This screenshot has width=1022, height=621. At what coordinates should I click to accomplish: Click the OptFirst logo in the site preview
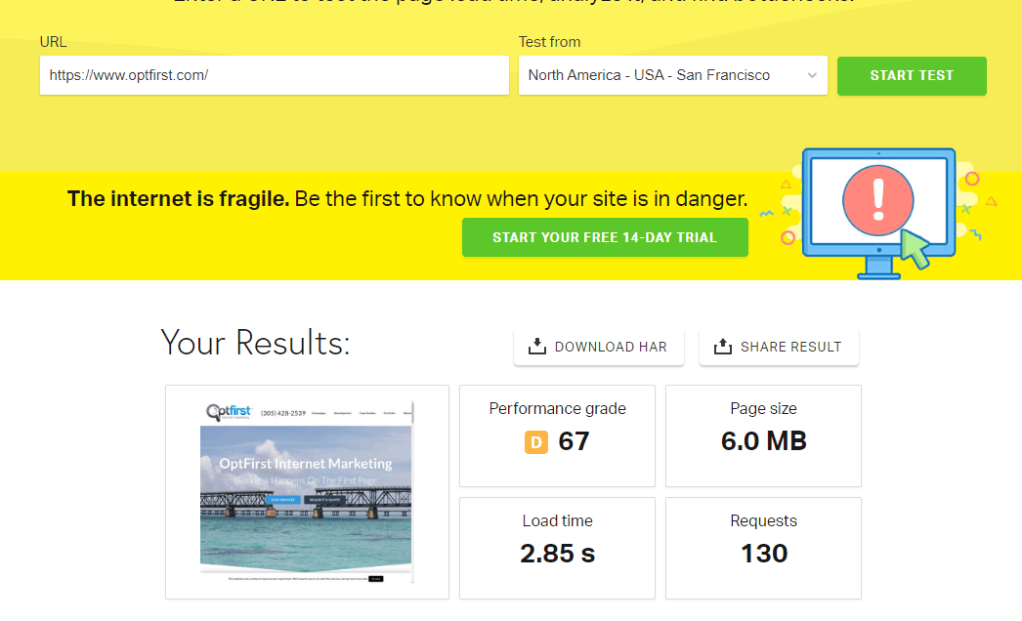[229, 411]
